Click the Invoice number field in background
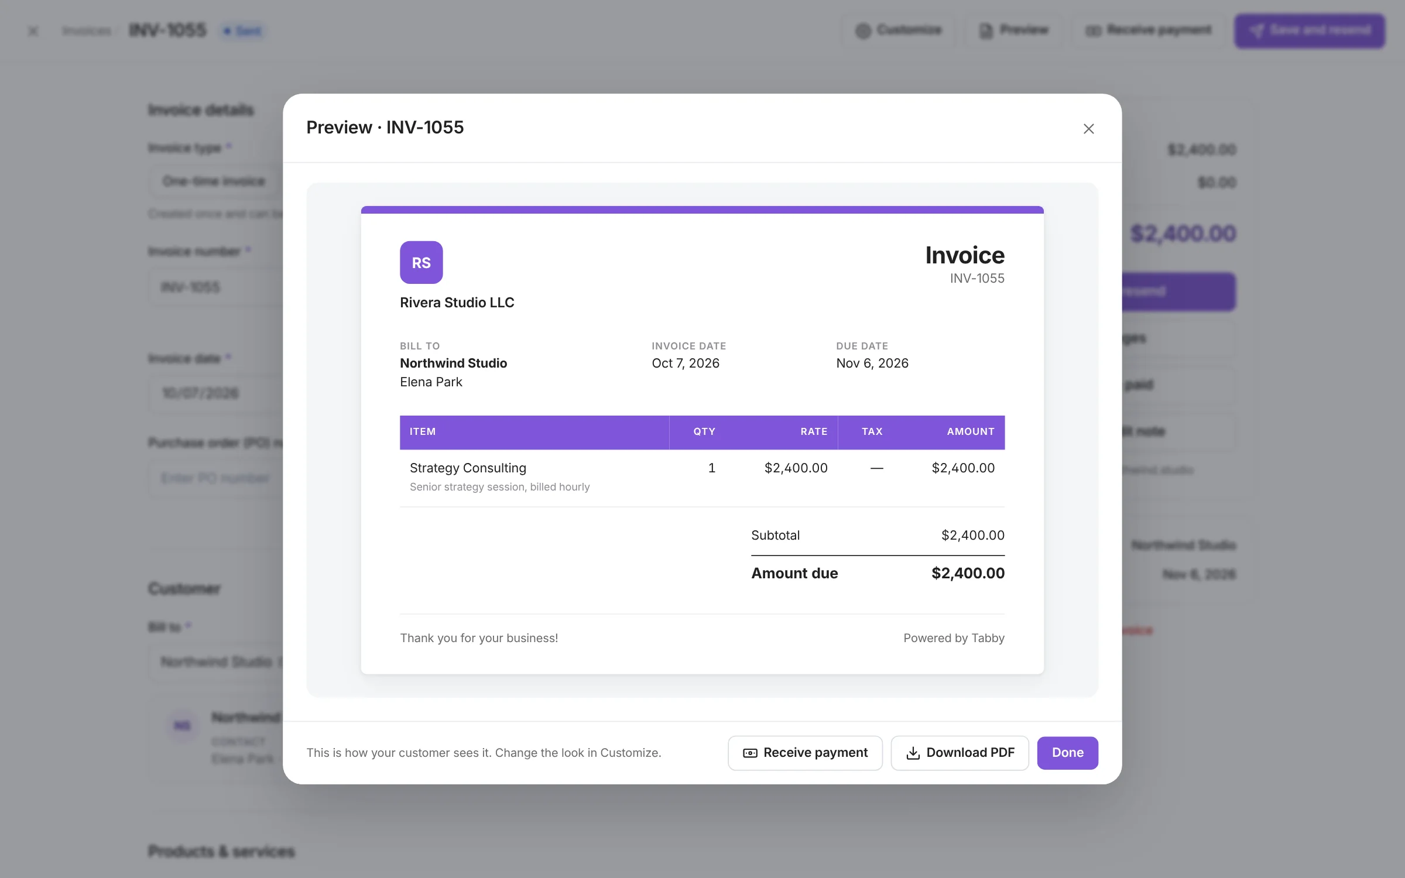The width and height of the screenshot is (1405, 878). pyautogui.click(x=215, y=287)
